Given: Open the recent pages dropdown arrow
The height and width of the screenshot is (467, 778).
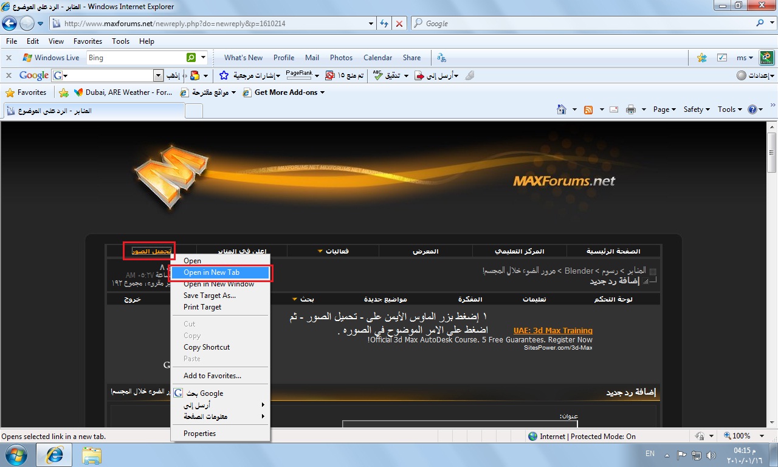Looking at the screenshot, I should click(x=41, y=24).
